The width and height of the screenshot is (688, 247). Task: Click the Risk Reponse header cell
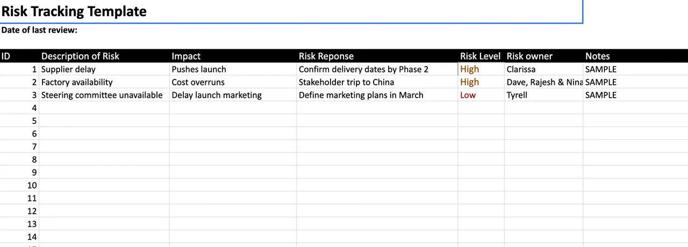(377, 56)
